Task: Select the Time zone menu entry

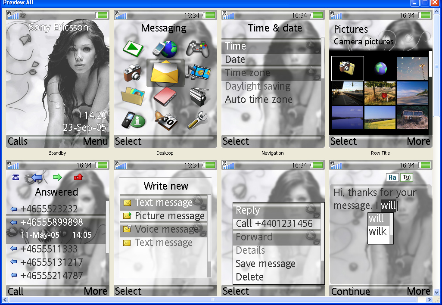Action: 246,73
